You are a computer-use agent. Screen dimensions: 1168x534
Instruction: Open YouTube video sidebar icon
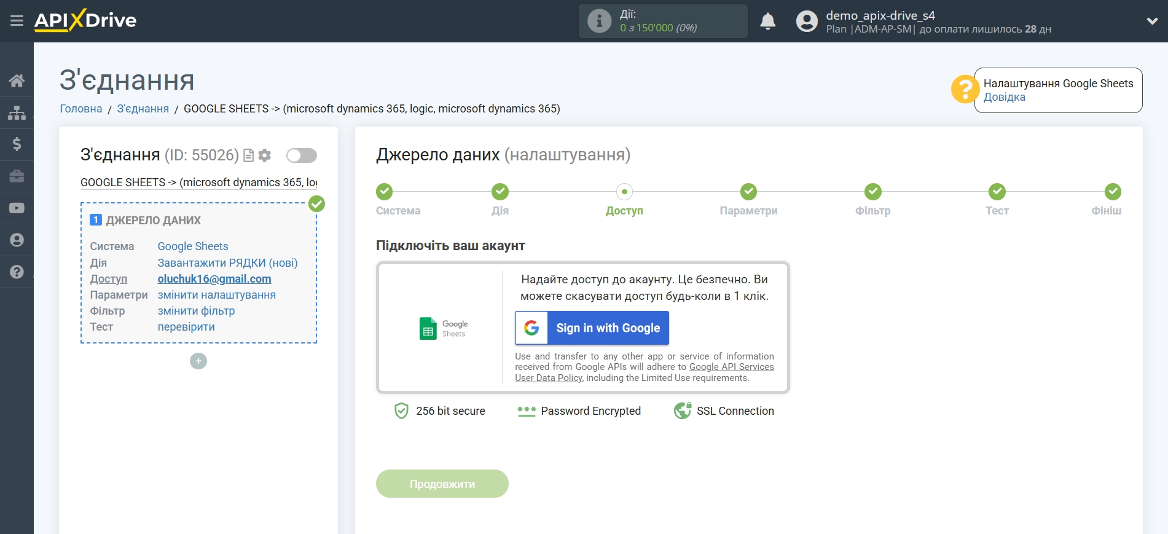click(17, 208)
